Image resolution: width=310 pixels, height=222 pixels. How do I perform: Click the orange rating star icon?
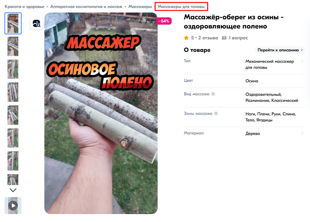pos(186,38)
